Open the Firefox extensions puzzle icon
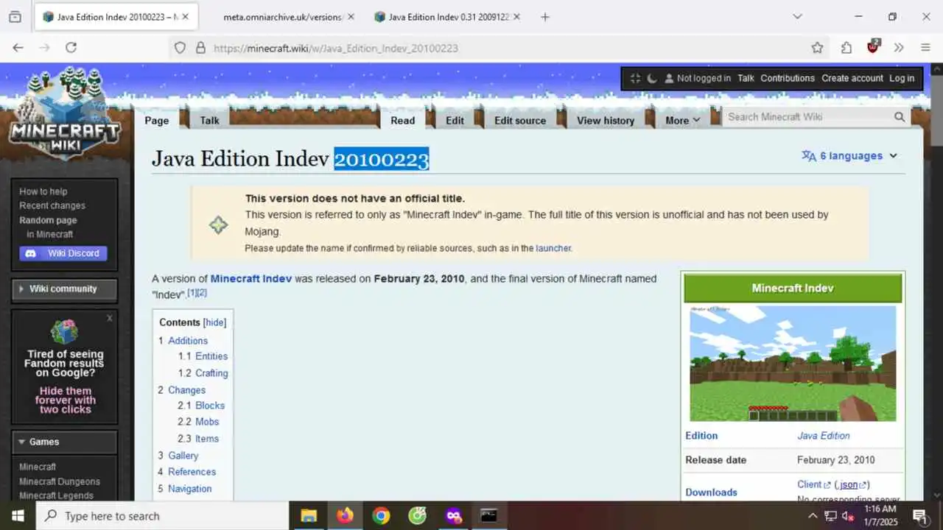The width and height of the screenshot is (943, 530). click(846, 48)
